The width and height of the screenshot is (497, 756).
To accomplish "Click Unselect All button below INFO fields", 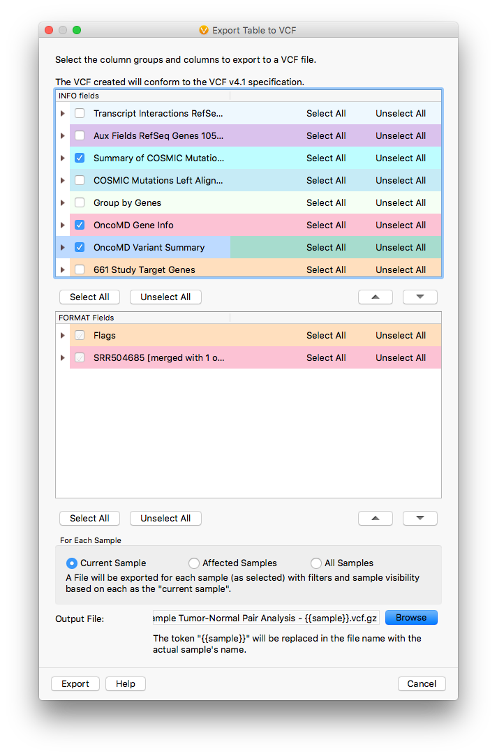I will tap(165, 297).
